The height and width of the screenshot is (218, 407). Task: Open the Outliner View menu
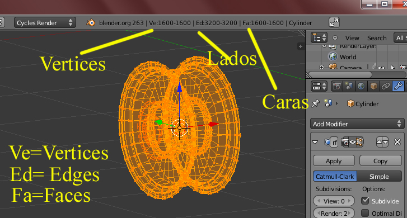pyautogui.click(x=352, y=38)
